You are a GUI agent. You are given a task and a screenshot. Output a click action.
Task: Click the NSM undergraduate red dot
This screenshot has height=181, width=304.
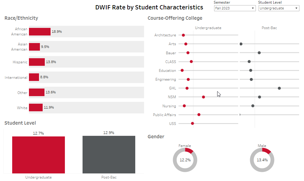pos(203,97)
